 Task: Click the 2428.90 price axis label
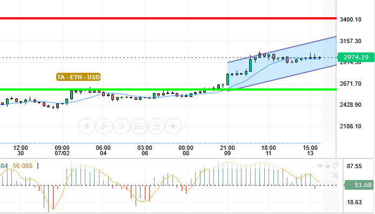click(x=350, y=105)
